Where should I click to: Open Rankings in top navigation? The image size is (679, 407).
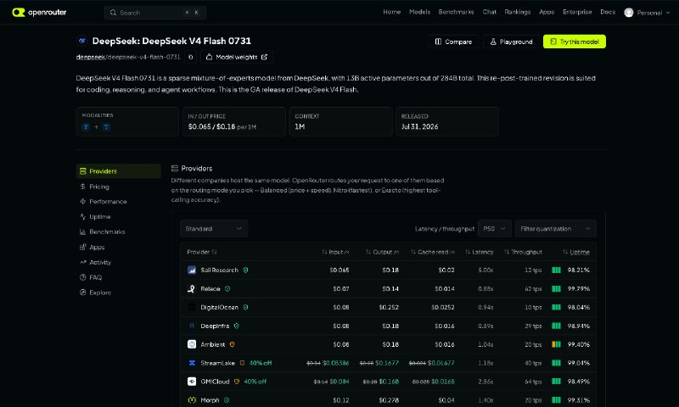coord(518,12)
